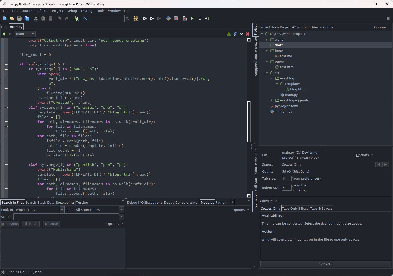Viewport: 393px width, 276px height.
Task: Open the editor chevron options dropdown
Action: click(x=241, y=34)
